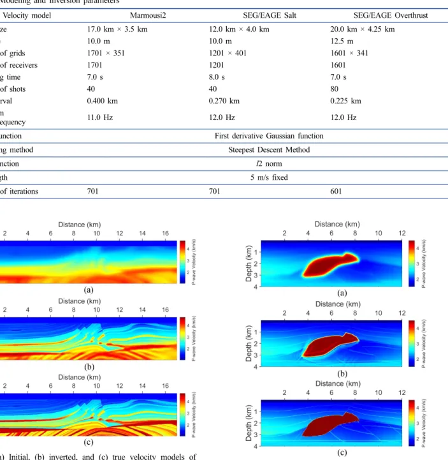Click the colorbar beside Salt plot (c)
Screen dimensions: 448x460
[x=412, y=423]
